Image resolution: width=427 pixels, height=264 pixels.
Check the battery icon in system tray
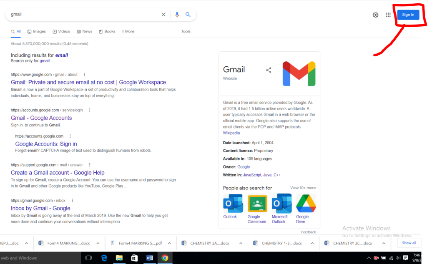tap(384, 258)
